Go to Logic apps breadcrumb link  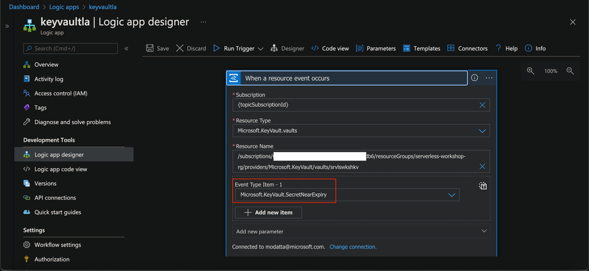[x=64, y=7]
